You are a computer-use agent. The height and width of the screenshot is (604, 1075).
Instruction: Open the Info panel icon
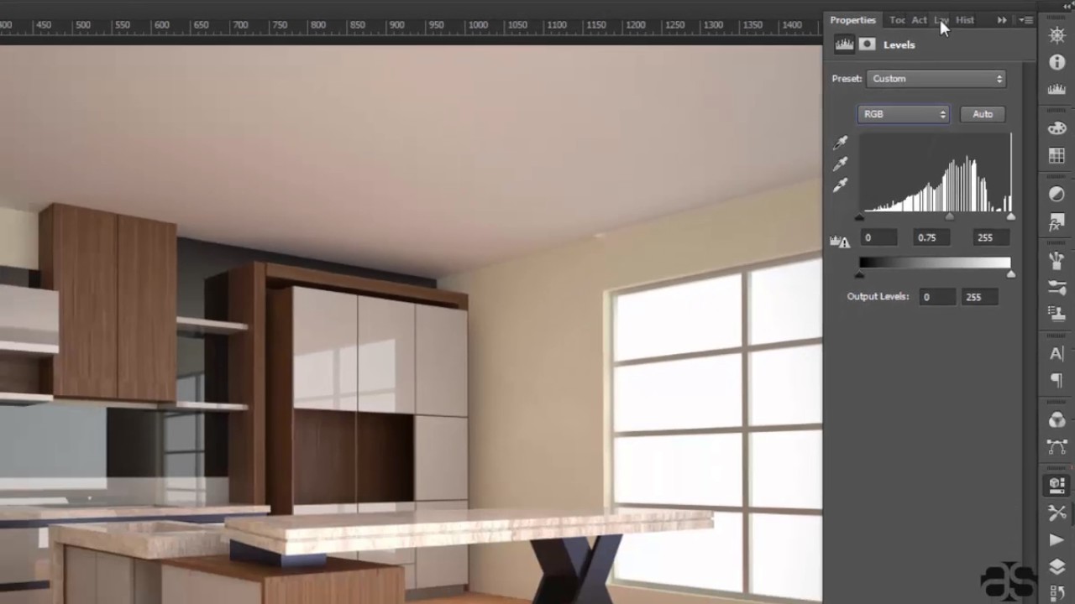coord(1057,63)
